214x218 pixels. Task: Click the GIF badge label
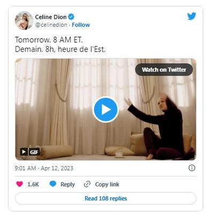click(34, 152)
